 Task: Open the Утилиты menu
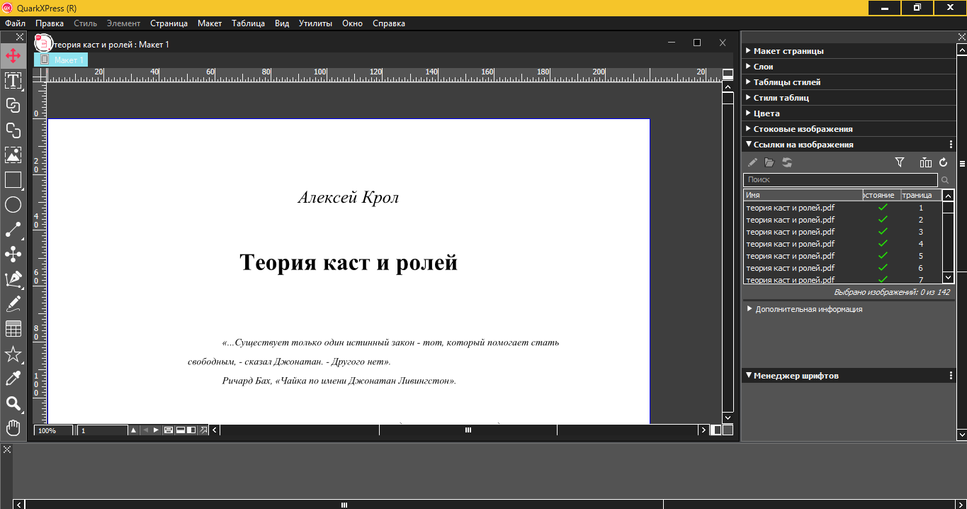[x=315, y=23]
